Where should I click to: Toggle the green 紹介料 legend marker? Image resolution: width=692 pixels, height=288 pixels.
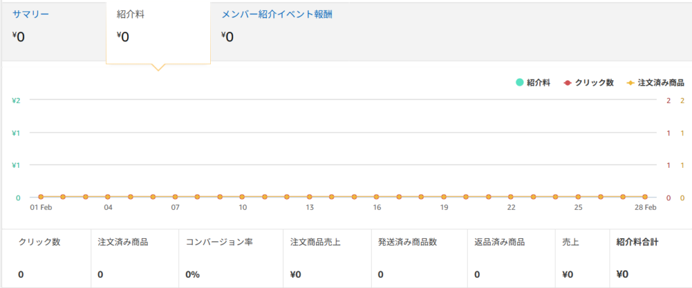(520, 83)
